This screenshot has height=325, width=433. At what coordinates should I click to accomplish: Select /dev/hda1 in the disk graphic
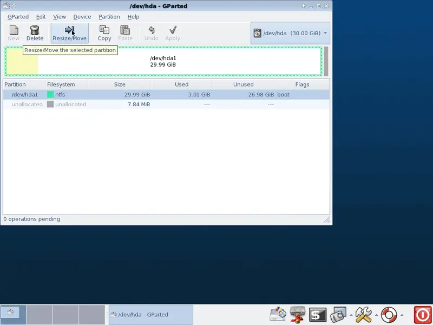tap(163, 61)
